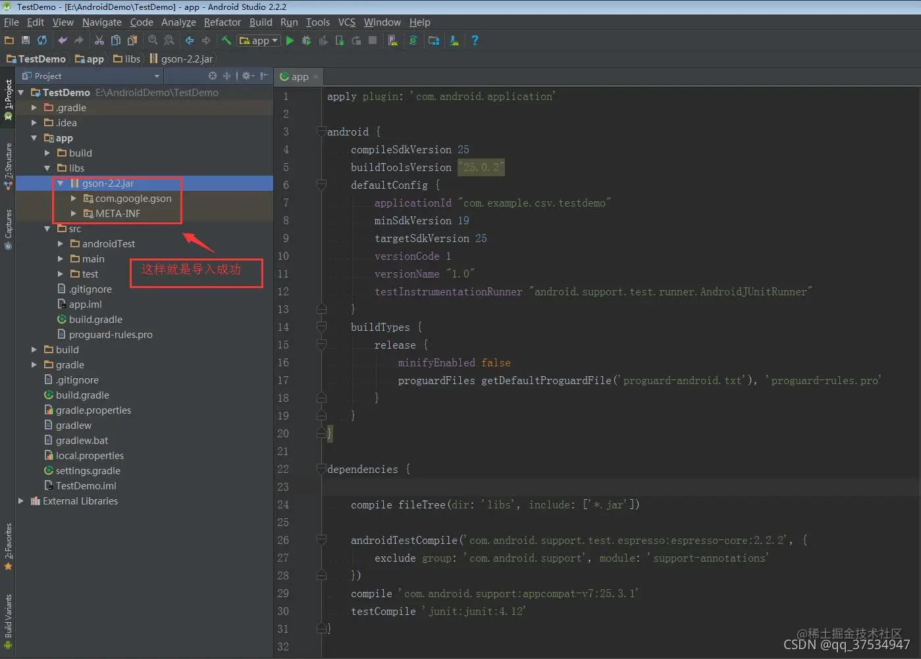921x659 pixels.
Task: Open the Build menu
Action: pyautogui.click(x=261, y=22)
